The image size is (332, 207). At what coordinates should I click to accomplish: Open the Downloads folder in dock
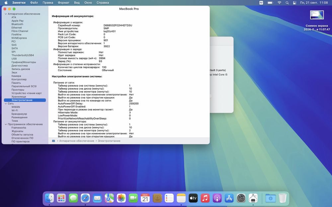coord(270,198)
